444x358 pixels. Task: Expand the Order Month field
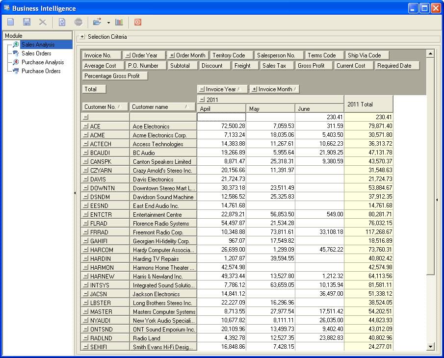click(x=172, y=55)
